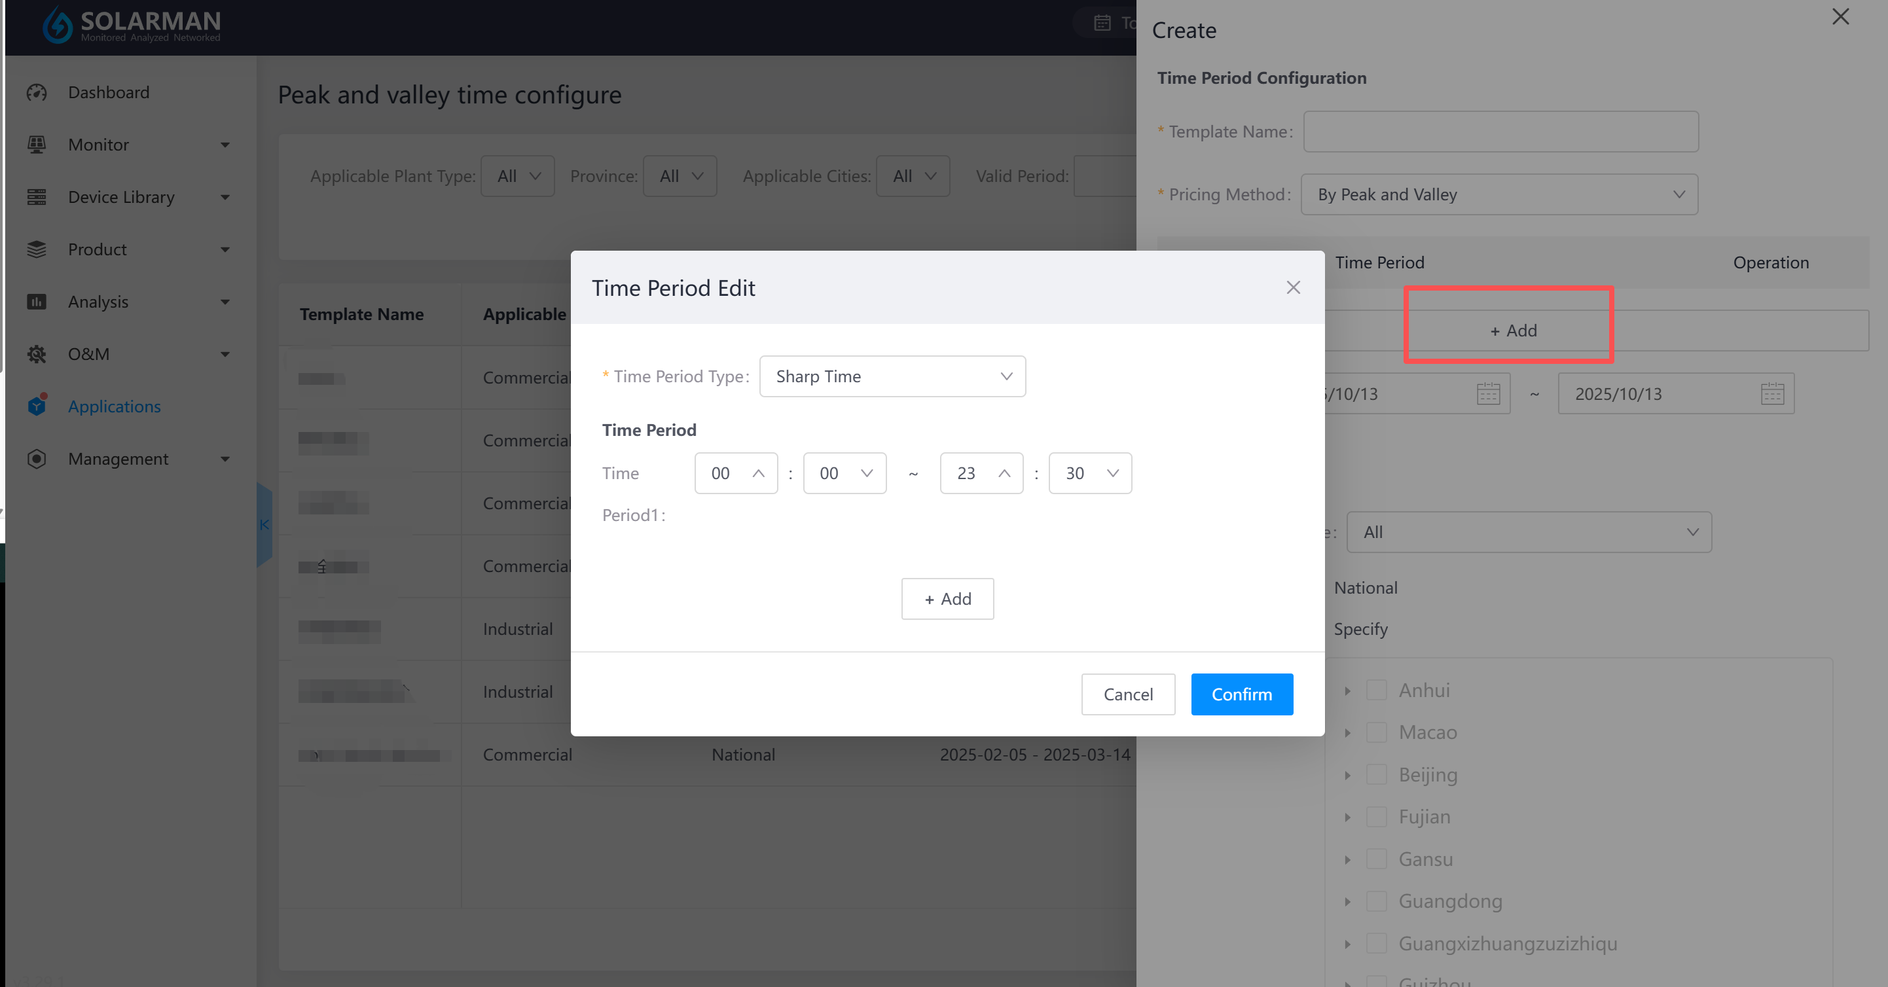Screen dimensions: 1888x987
Task: Enable the Guangdong checkbox
Action: (1377, 901)
